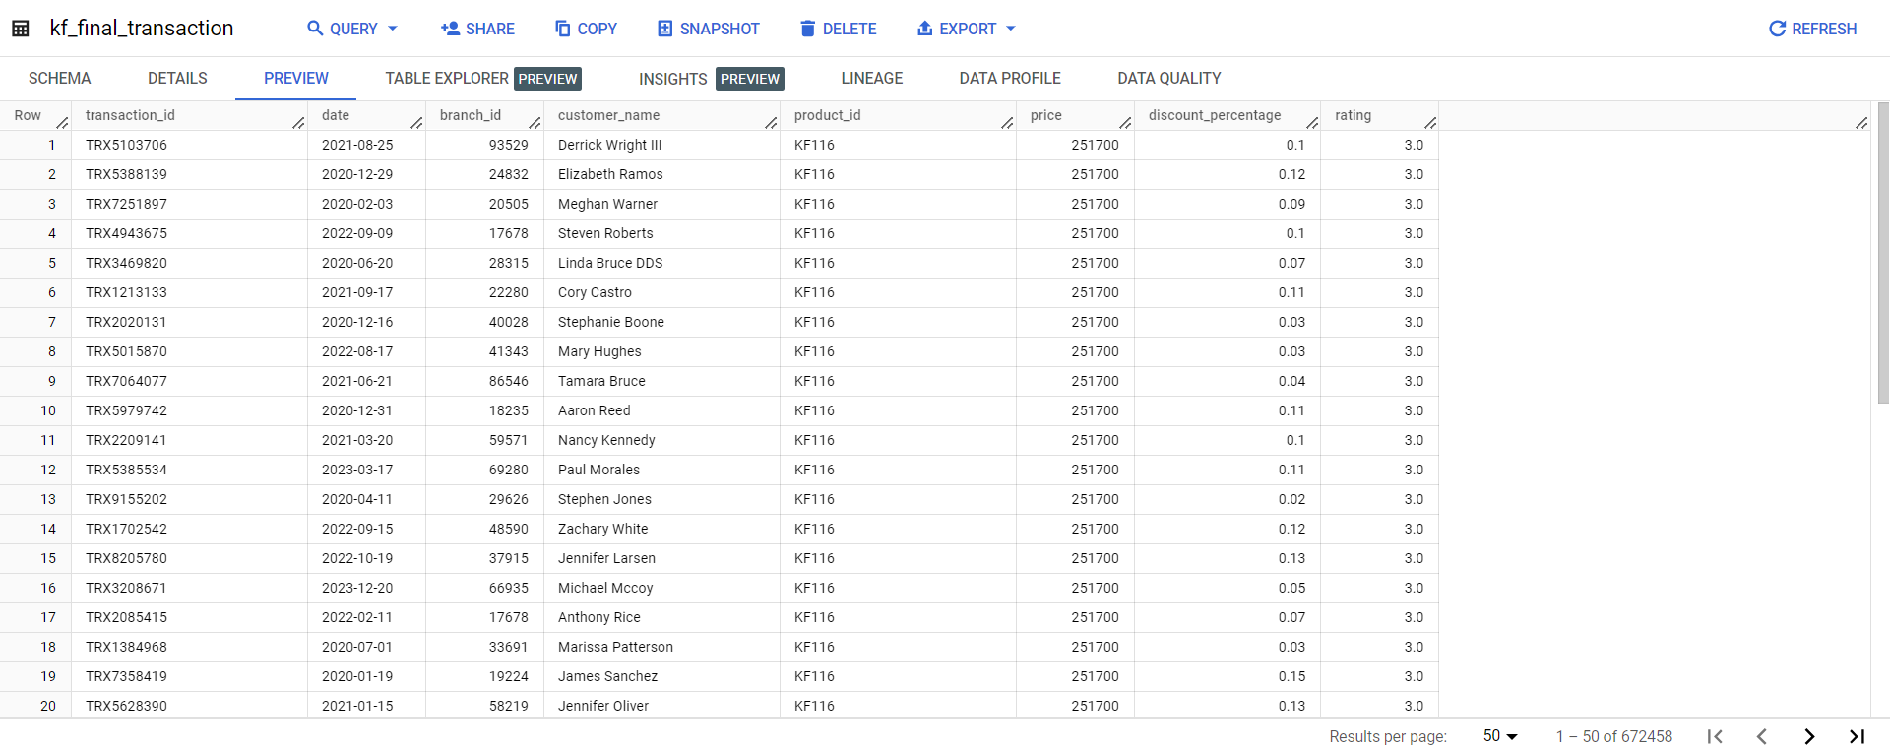Screen dimensions: 1890x755
Task: Jump to the first results page
Action: 1715,736
